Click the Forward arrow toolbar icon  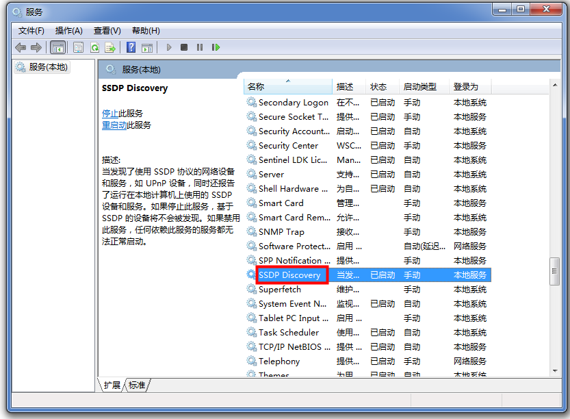(x=36, y=47)
